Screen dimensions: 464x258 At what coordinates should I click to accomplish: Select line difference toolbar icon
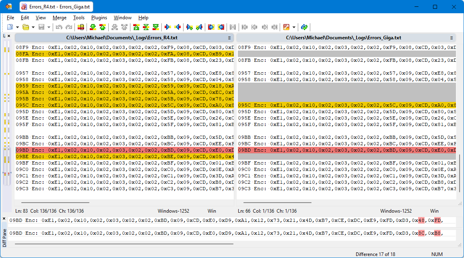click(x=81, y=27)
